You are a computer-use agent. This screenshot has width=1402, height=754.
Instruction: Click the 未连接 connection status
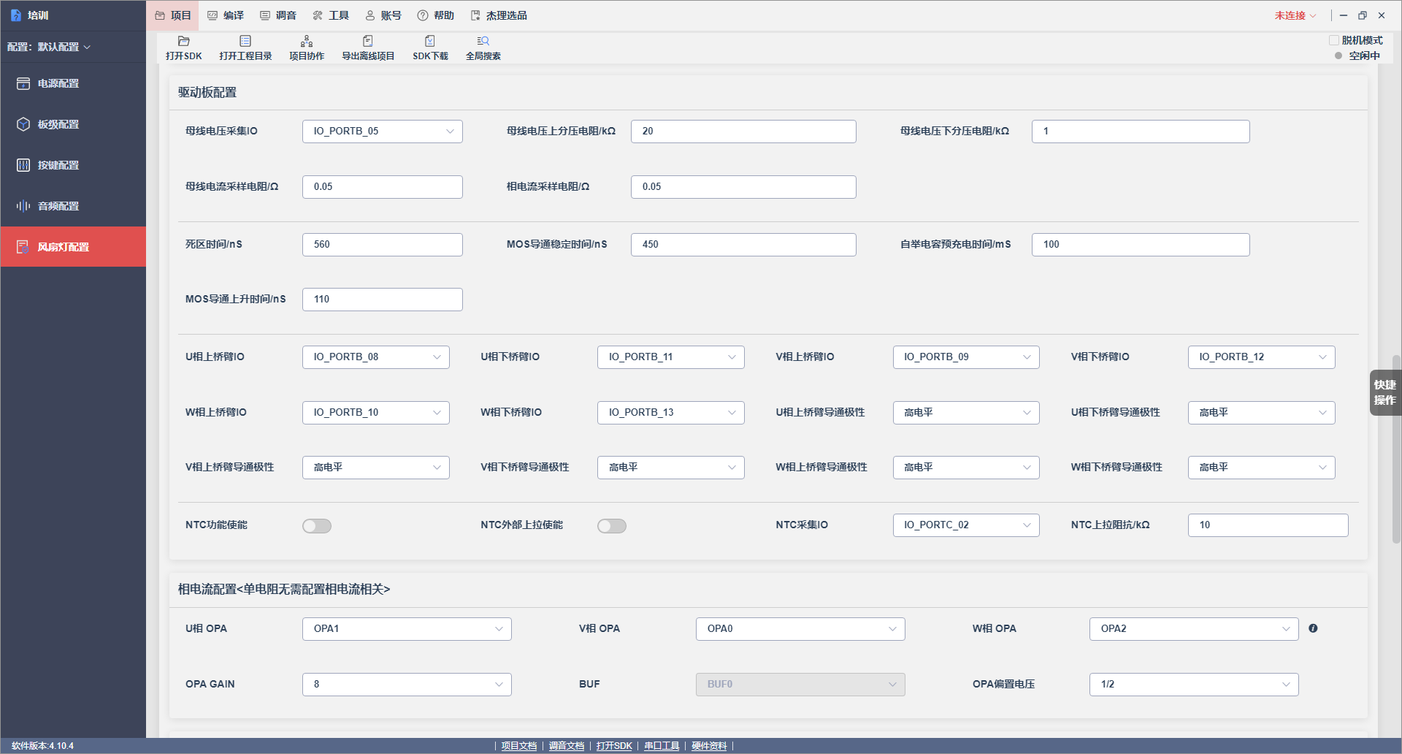1295,15
